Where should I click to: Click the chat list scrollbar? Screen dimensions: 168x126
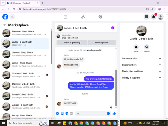pyautogui.click(x=51, y=47)
